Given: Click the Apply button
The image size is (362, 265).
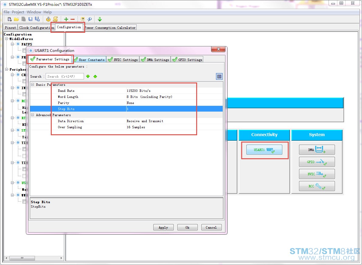Looking at the screenshot, I should (163, 227).
